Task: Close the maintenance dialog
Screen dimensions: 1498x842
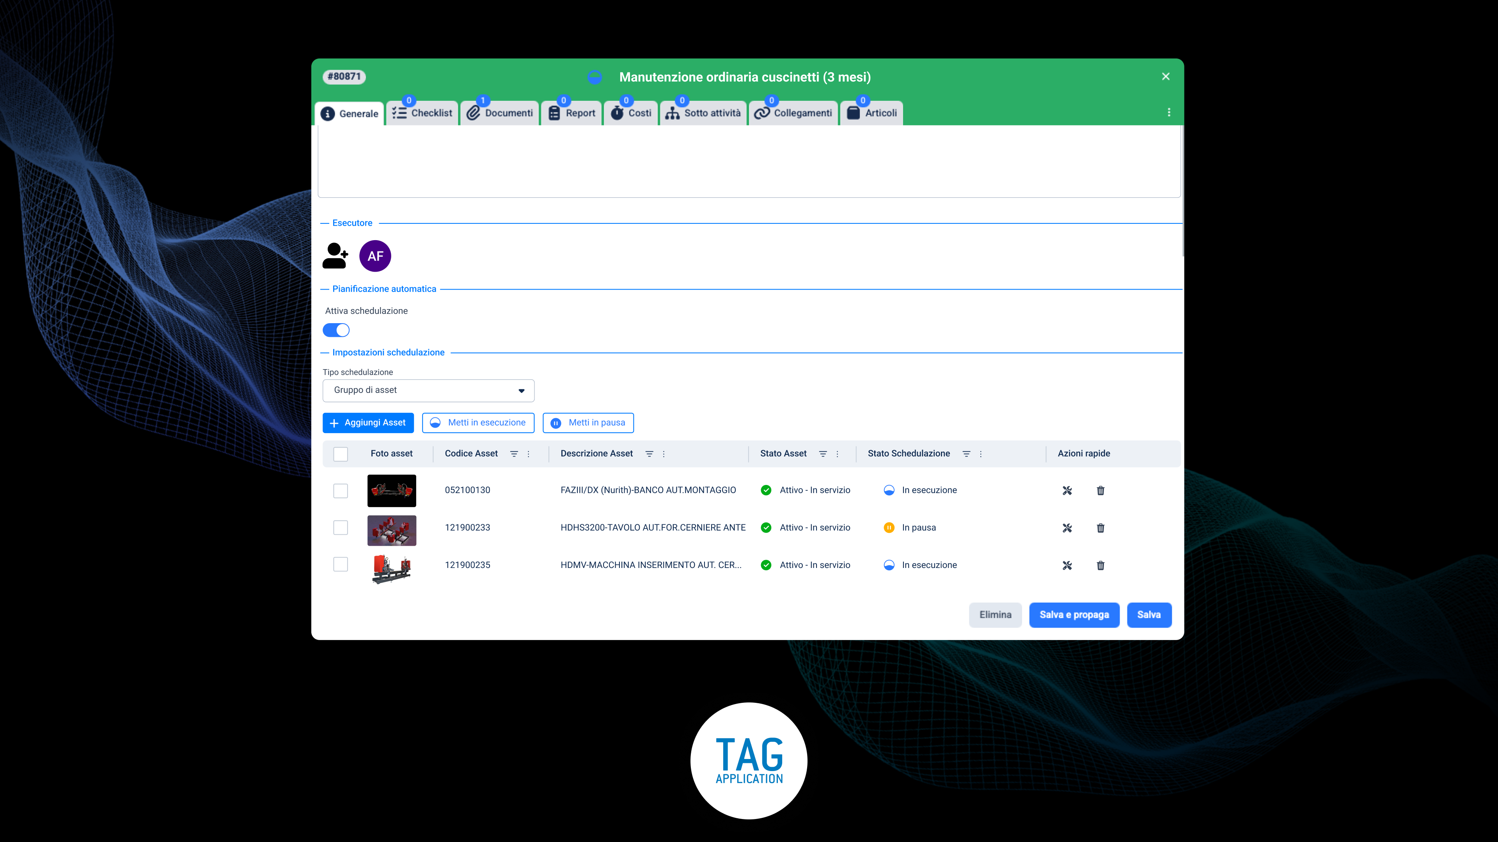Action: click(x=1165, y=77)
